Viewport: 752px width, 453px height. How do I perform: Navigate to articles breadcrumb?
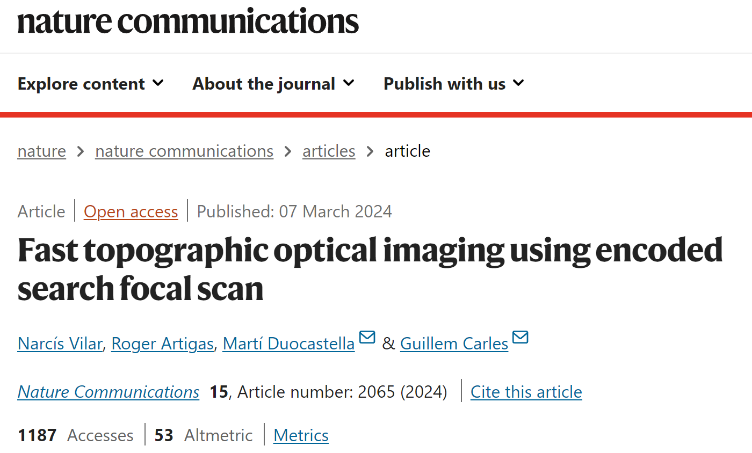pyautogui.click(x=329, y=151)
